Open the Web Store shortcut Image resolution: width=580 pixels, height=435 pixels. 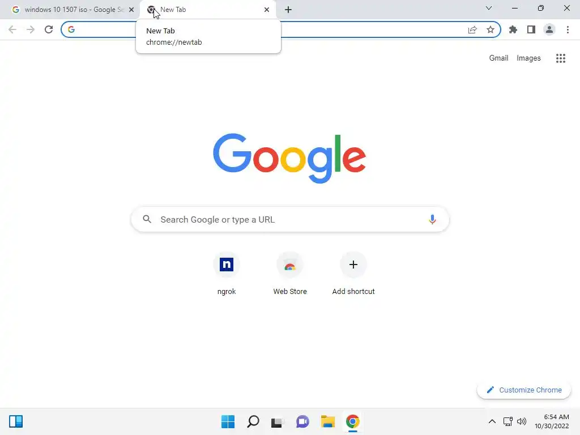[x=290, y=274]
